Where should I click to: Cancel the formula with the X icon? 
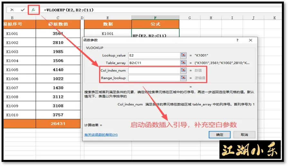click(x=12, y=10)
